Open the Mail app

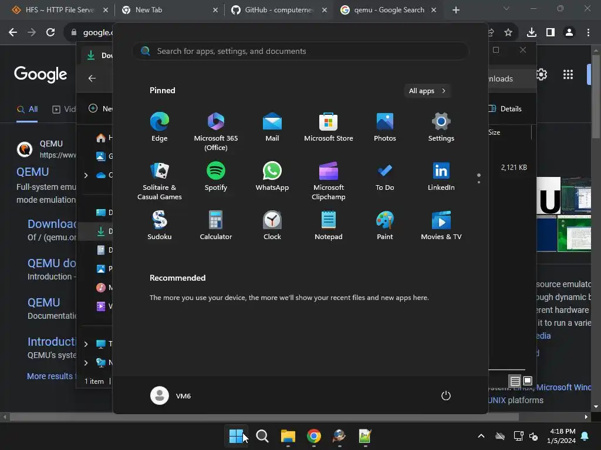272,127
